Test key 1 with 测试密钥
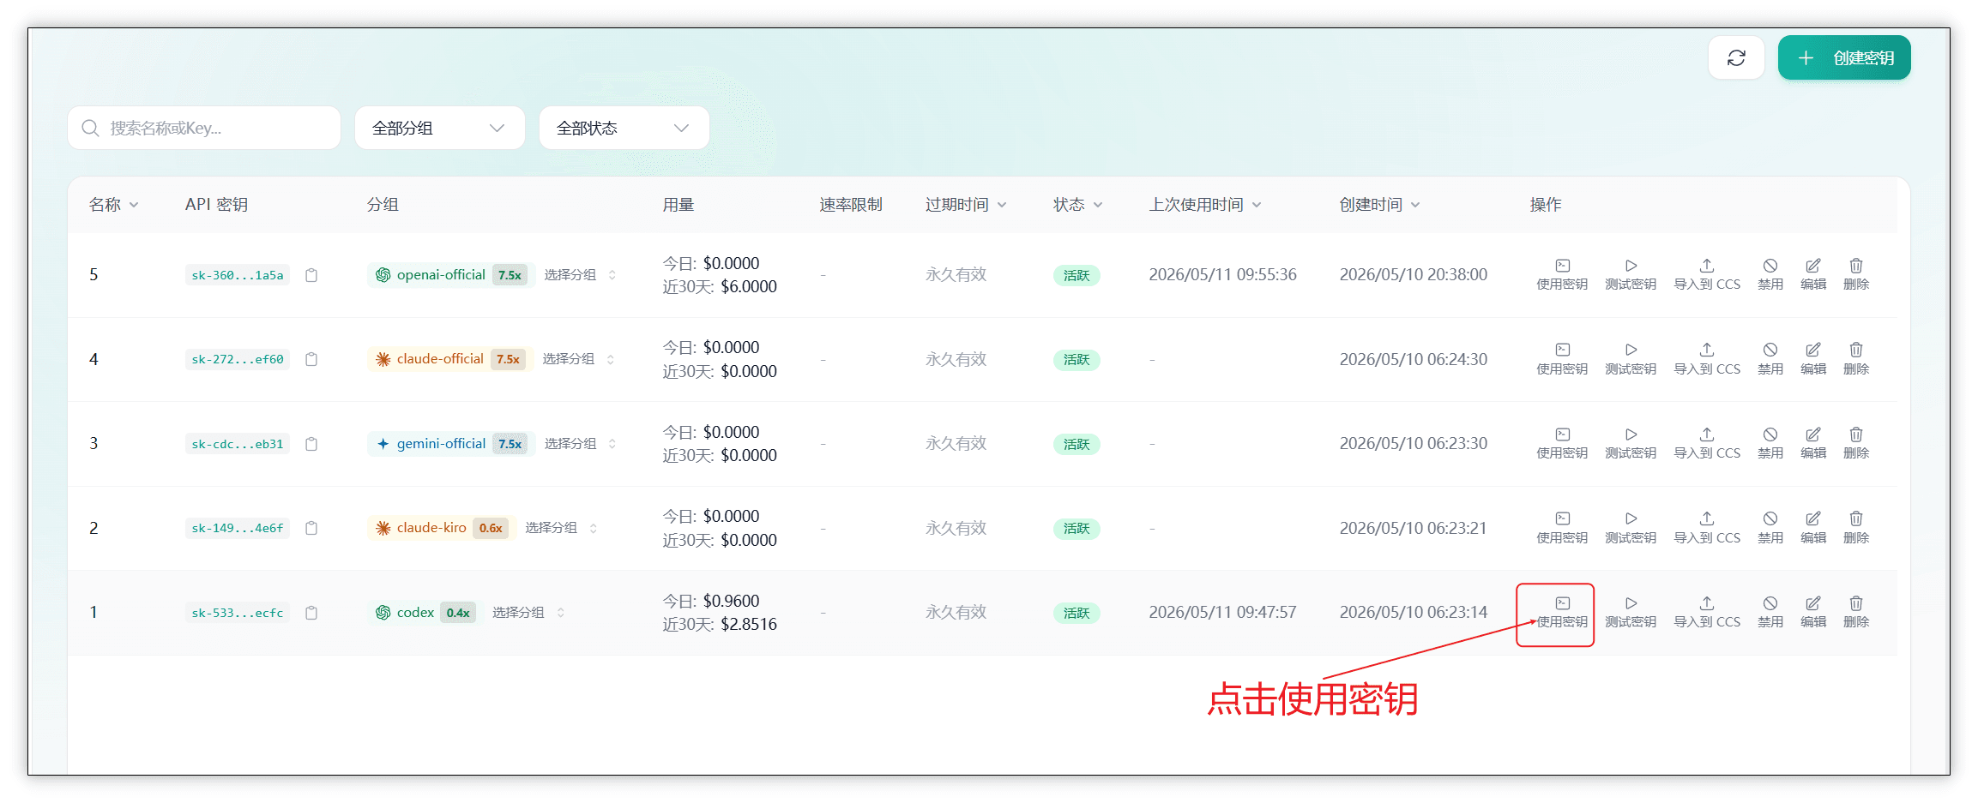 pos(1631,612)
